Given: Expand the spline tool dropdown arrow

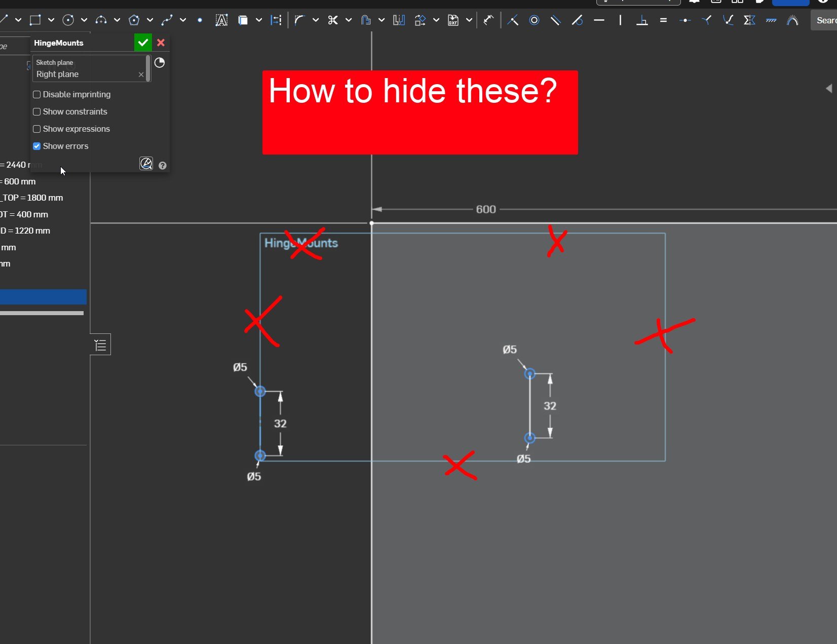Looking at the screenshot, I should pyautogui.click(x=183, y=20).
